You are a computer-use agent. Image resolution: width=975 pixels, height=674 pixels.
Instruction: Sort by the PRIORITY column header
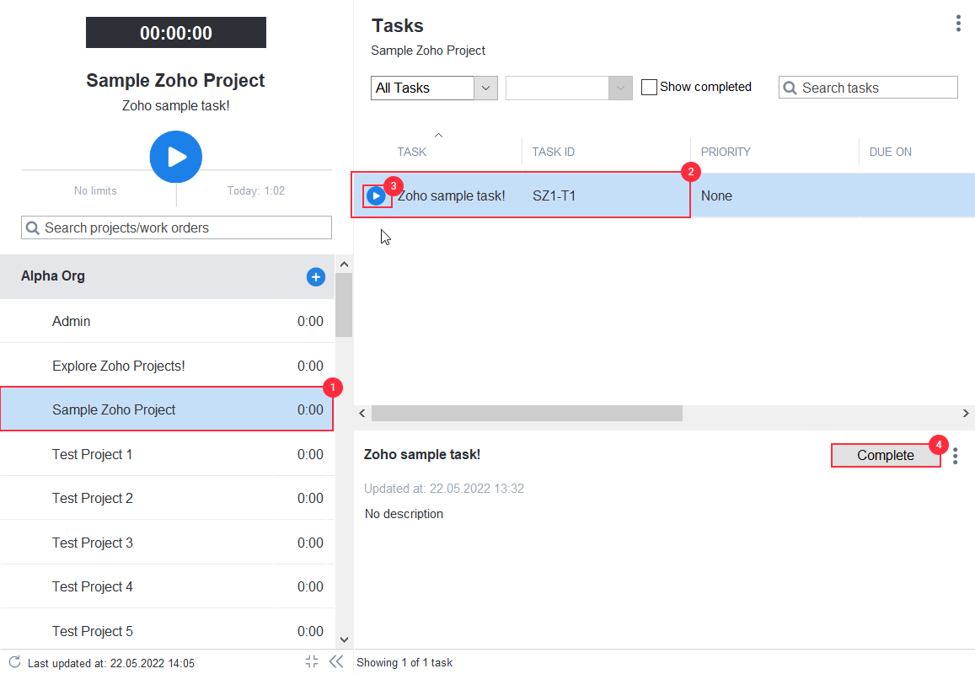click(726, 152)
